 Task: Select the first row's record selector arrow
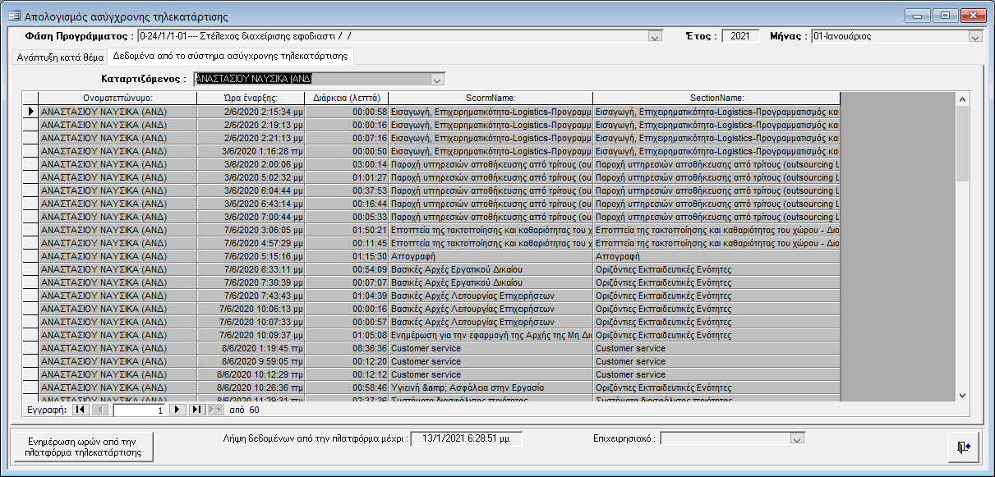click(x=31, y=112)
